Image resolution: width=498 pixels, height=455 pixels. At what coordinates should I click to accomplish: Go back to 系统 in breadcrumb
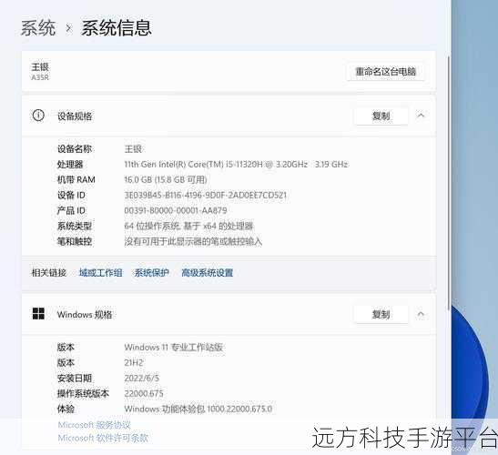[x=38, y=28]
